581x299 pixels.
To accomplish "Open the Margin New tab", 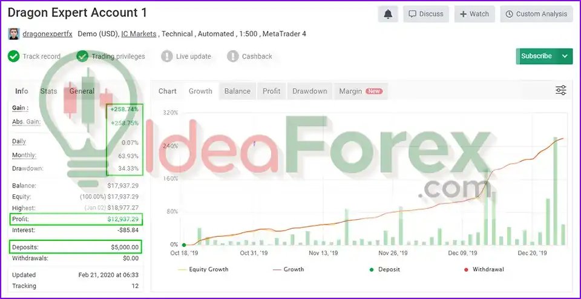I will pos(361,91).
